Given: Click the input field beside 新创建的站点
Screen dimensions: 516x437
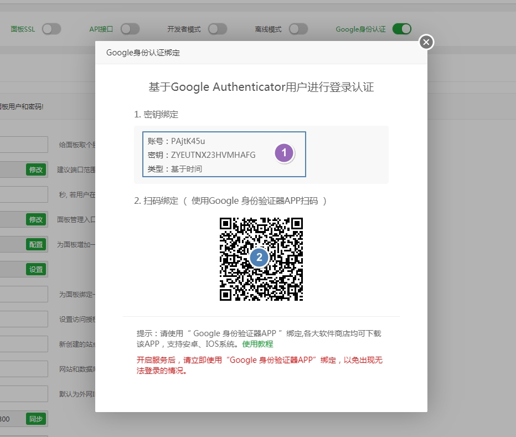Looking at the screenshot, I should pos(24,344).
